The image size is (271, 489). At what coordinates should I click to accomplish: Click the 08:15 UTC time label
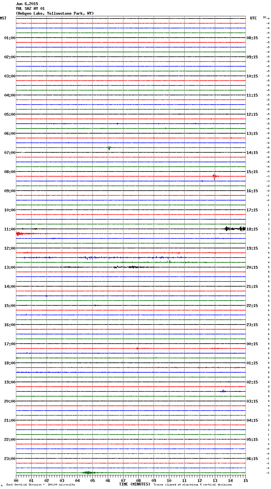click(252, 38)
